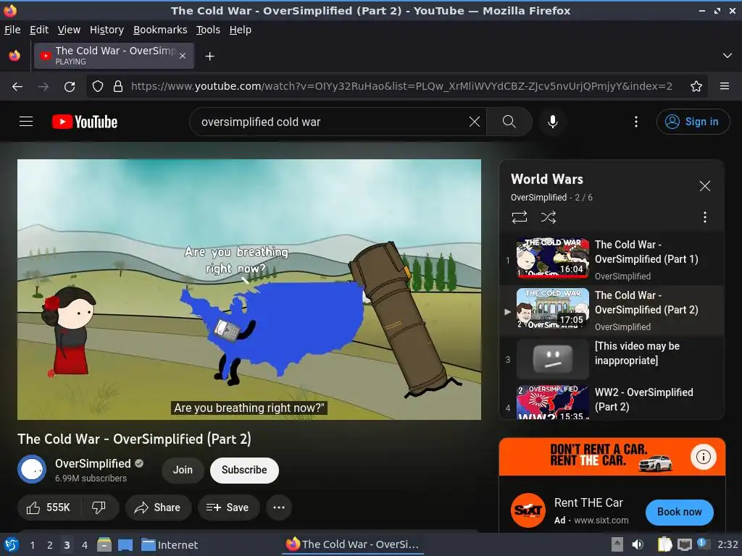Open the File menu

(12, 30)
